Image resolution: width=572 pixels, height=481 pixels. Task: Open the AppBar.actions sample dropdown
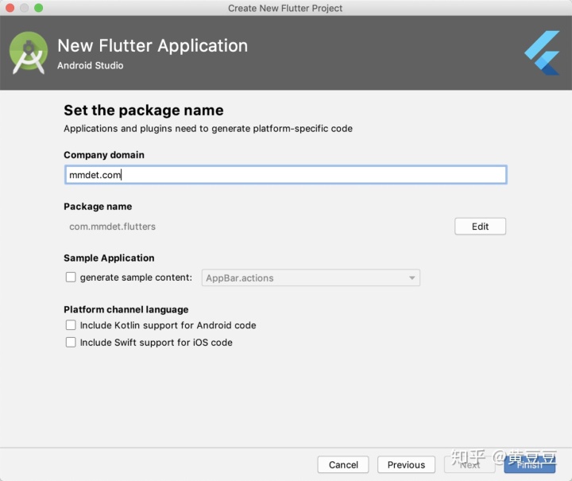click(x=311, y=277)
